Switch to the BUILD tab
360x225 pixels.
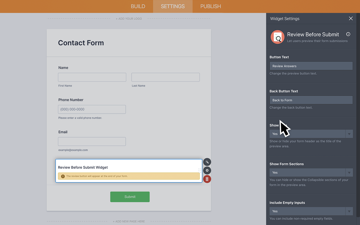tap(138, 6)
